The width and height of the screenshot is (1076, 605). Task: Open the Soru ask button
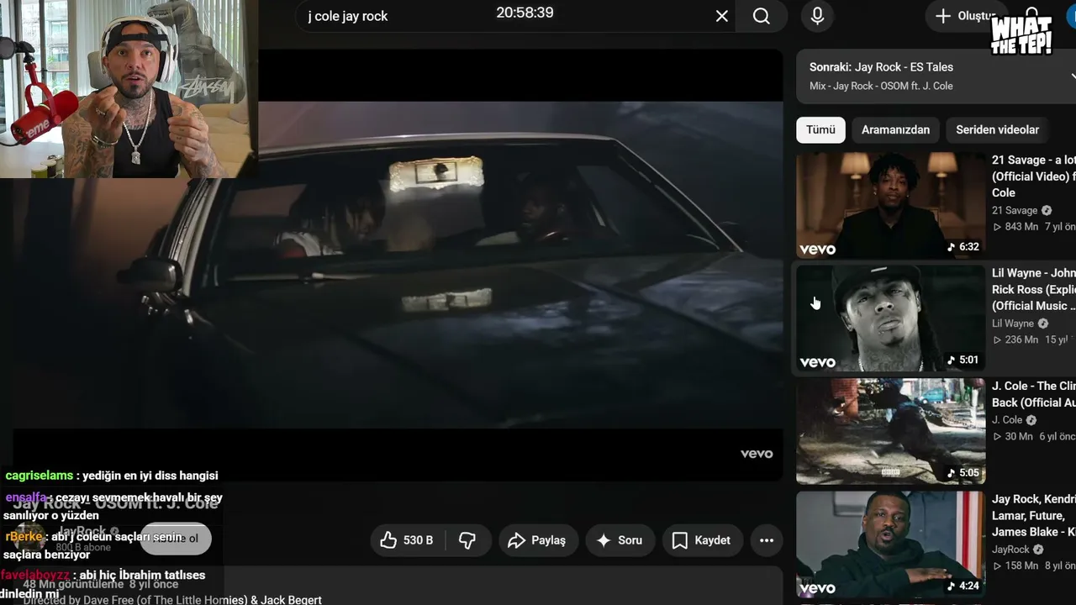[x=619, y=540]
